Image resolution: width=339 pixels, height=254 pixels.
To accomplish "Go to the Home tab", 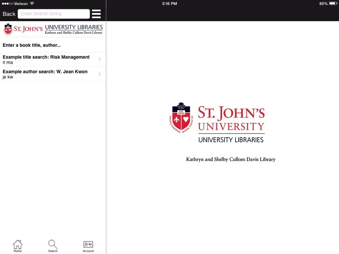I will point(18,246).
